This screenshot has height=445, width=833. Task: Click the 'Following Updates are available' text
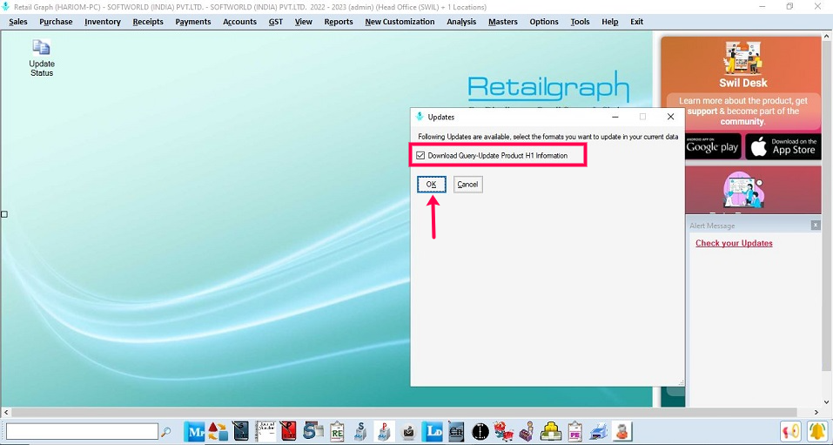(x=547, y=137)
